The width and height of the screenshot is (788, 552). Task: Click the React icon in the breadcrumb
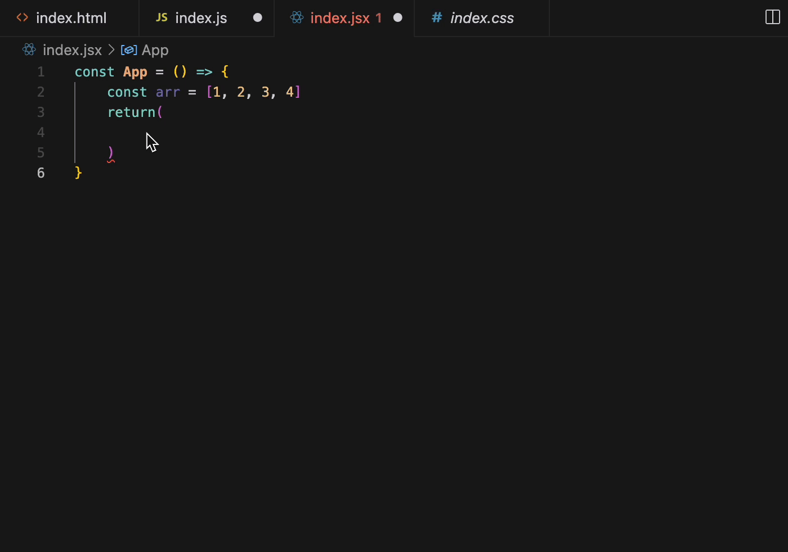[29, 50]
